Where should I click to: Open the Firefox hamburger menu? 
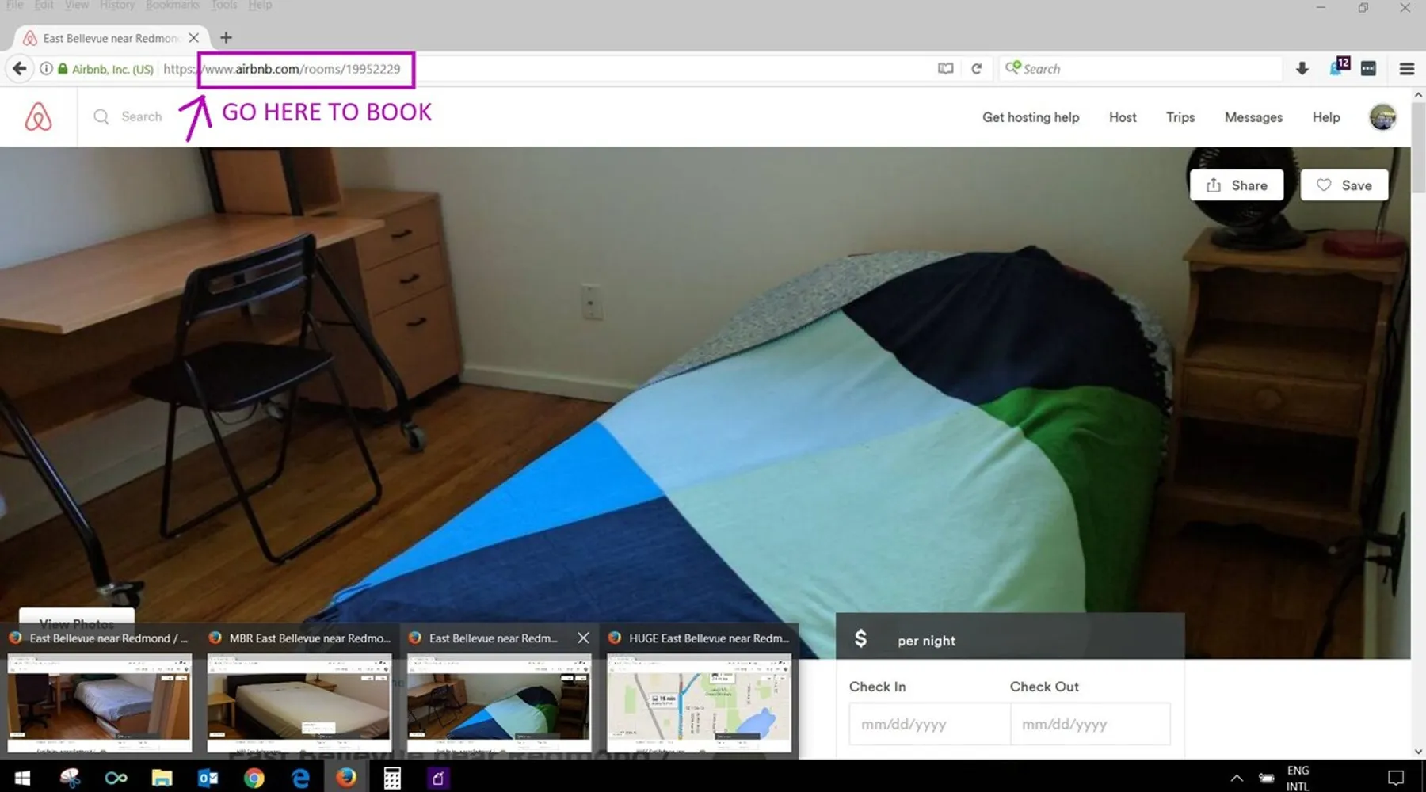pyautogui.click(x=1406, y=69)
